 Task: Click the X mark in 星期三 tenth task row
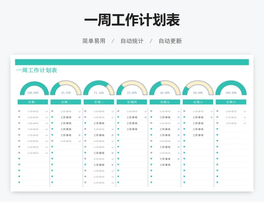113,165
